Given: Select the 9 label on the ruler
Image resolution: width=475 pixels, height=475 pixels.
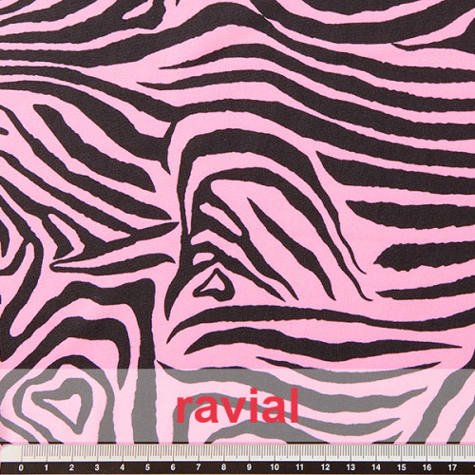Looking at the screenshot, I should tap(249, 467).
